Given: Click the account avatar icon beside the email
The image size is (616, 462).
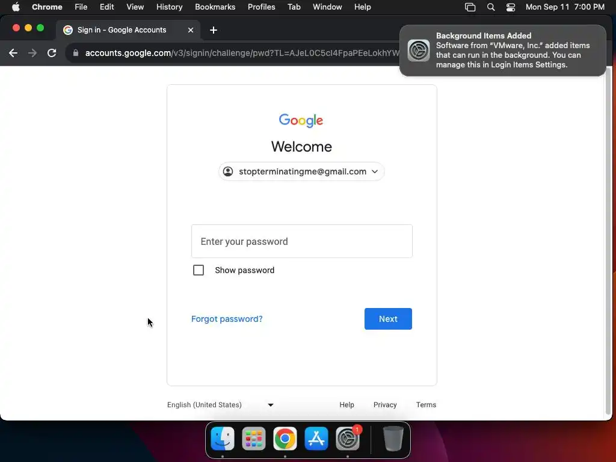Looking at the screenshot, I should [228, 171].
